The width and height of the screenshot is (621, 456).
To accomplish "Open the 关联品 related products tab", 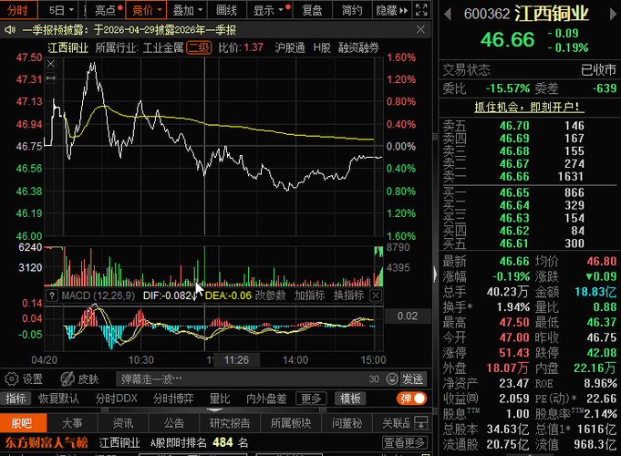I will (x=396, y=423).
